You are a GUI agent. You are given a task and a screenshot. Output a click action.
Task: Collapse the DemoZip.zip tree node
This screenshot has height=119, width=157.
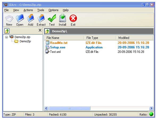pos(6,37)
